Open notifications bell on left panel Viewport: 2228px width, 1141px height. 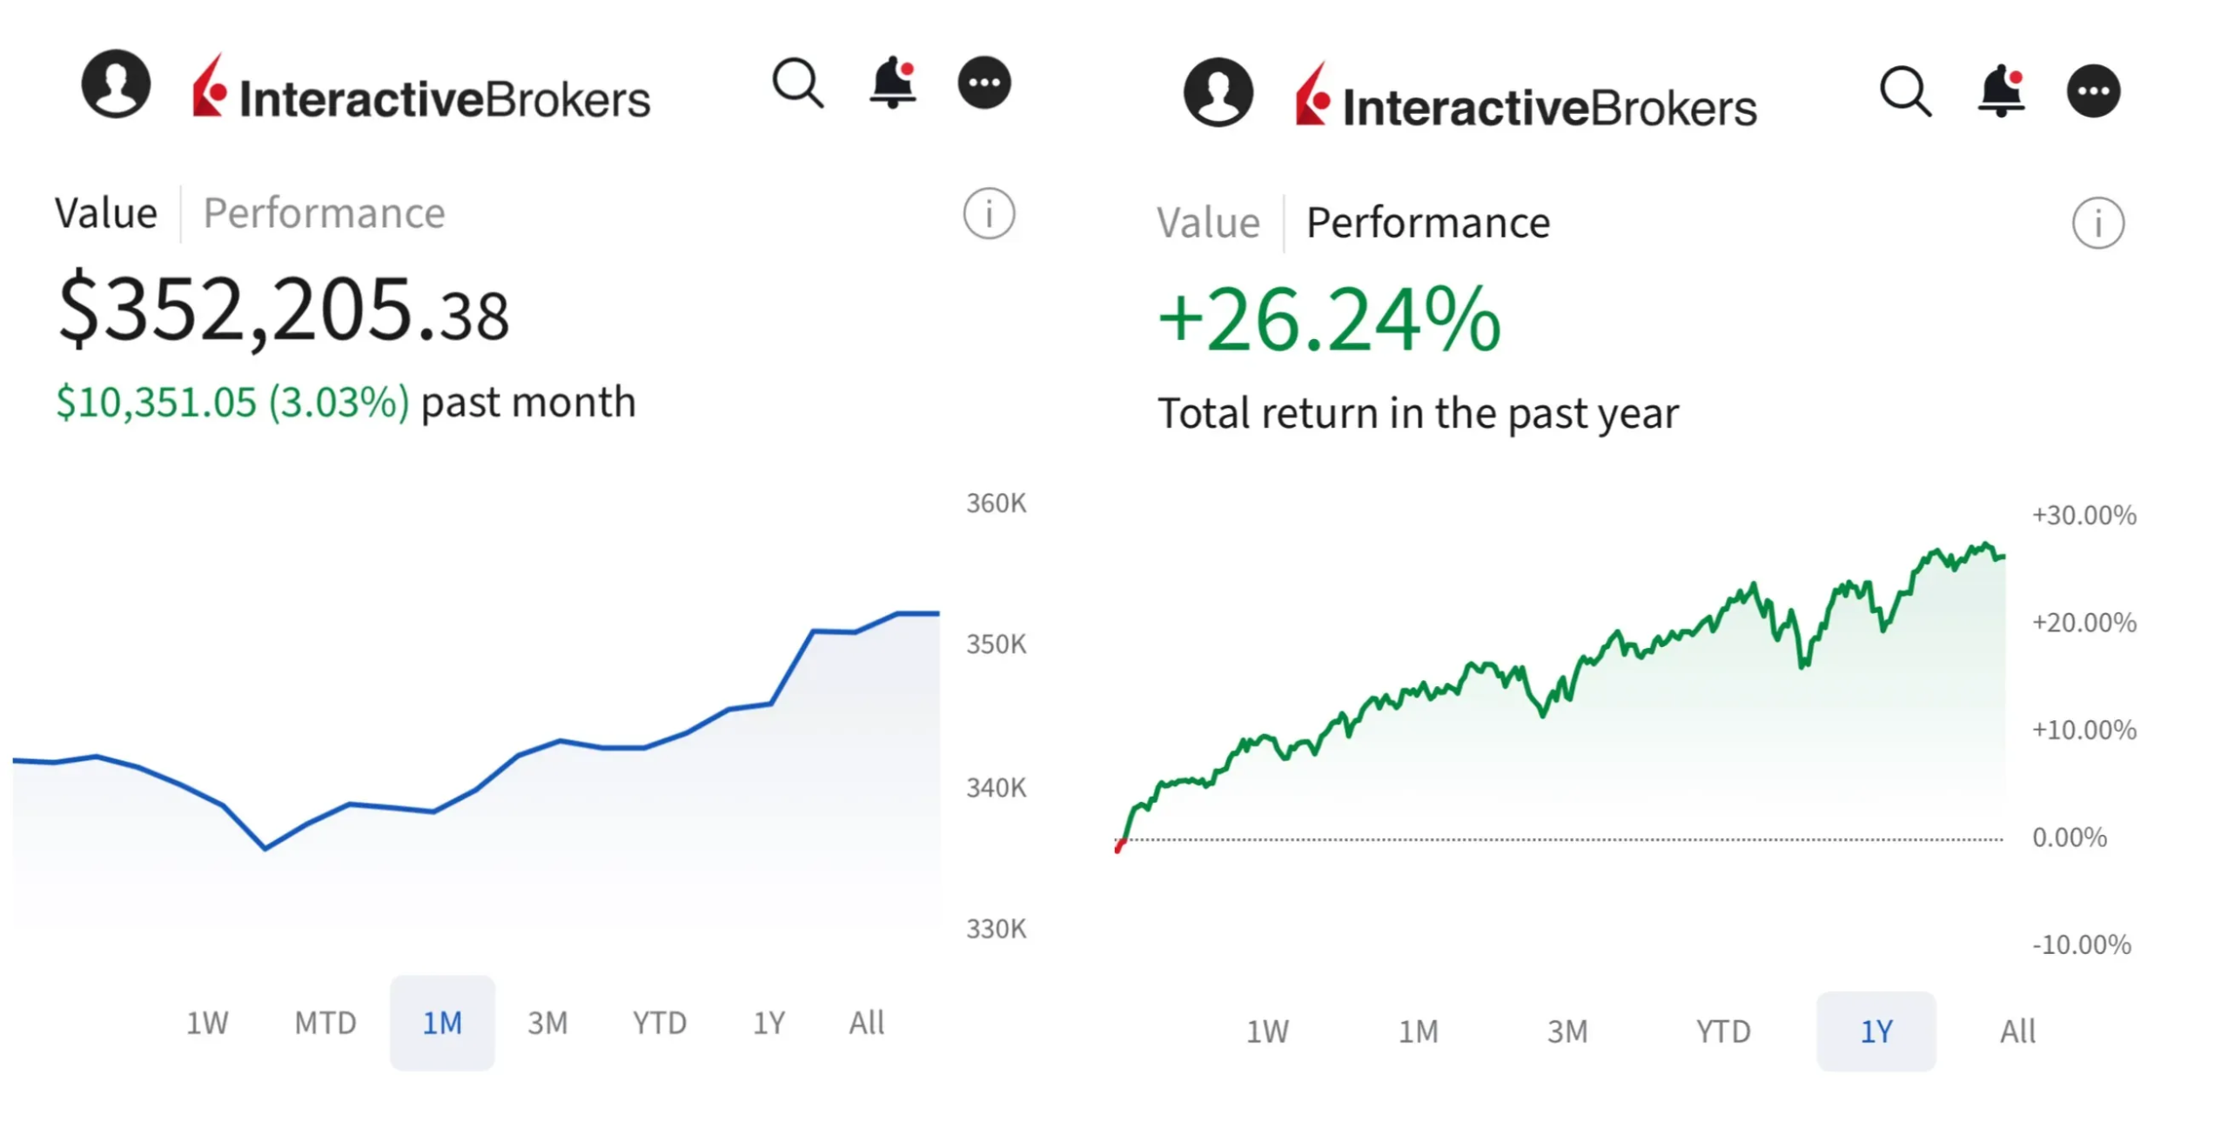[x=893, y=83]
